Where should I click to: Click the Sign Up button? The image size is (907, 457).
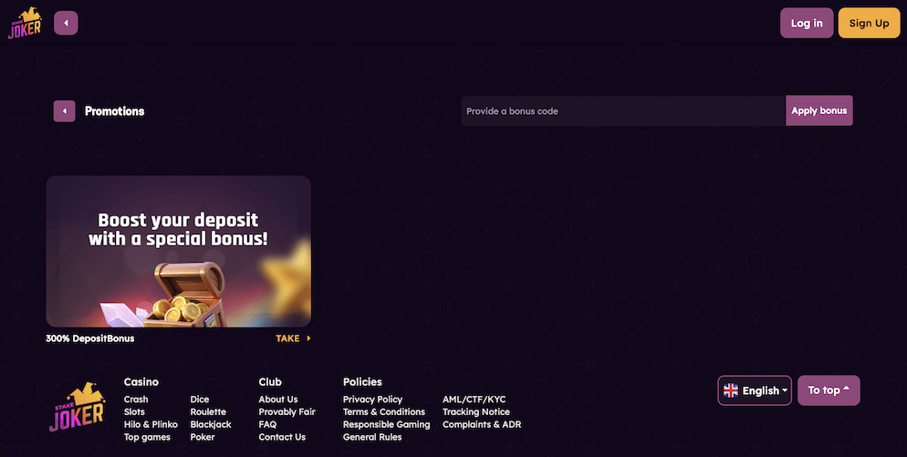point(868,23)
